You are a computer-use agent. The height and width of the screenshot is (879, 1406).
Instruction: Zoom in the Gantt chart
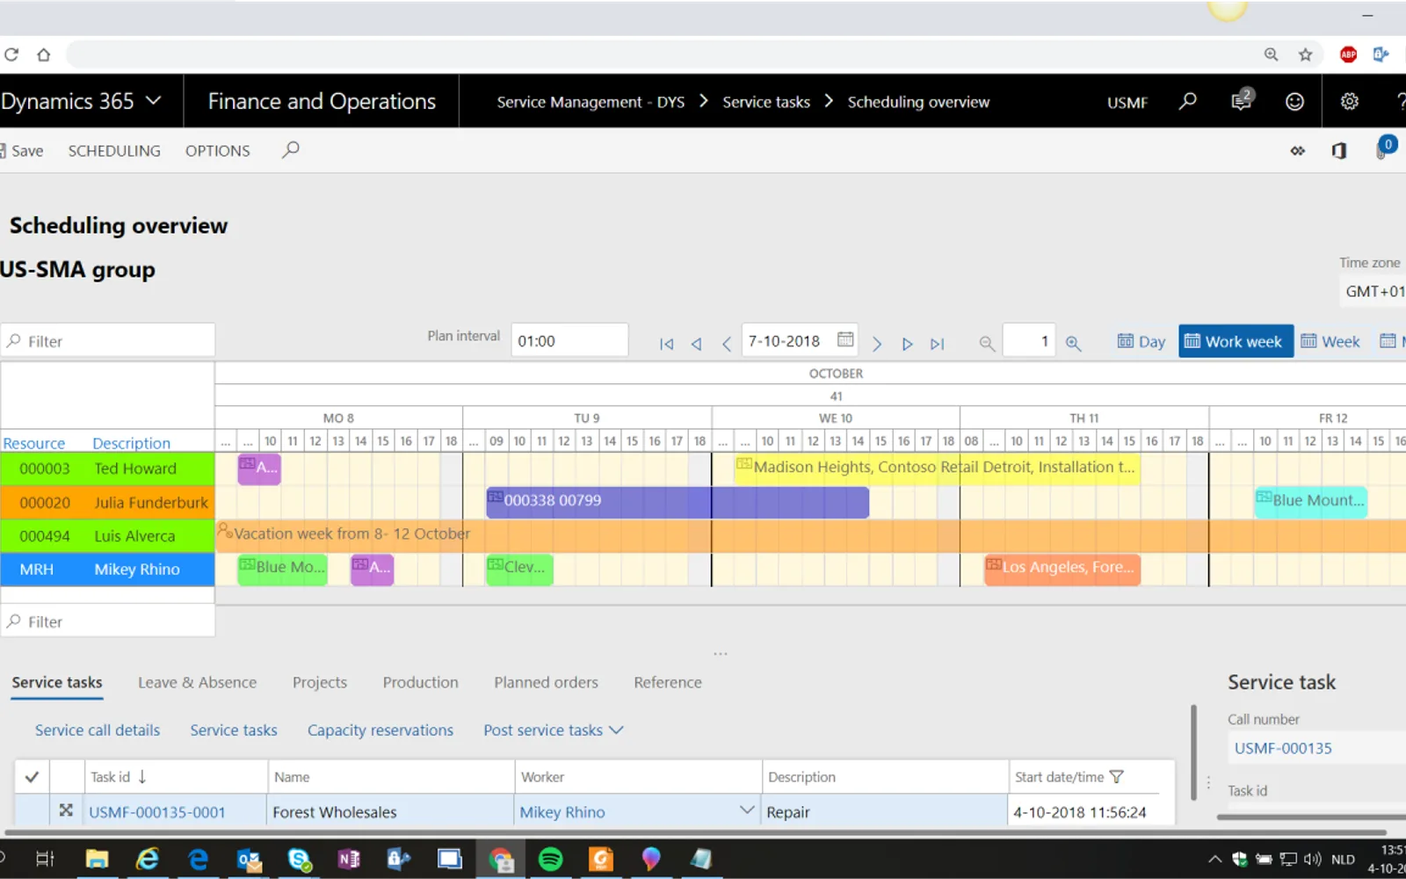tap(1073, 344)
